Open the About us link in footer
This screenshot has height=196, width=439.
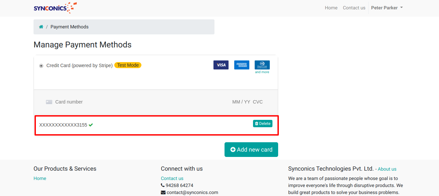(387, 169)
